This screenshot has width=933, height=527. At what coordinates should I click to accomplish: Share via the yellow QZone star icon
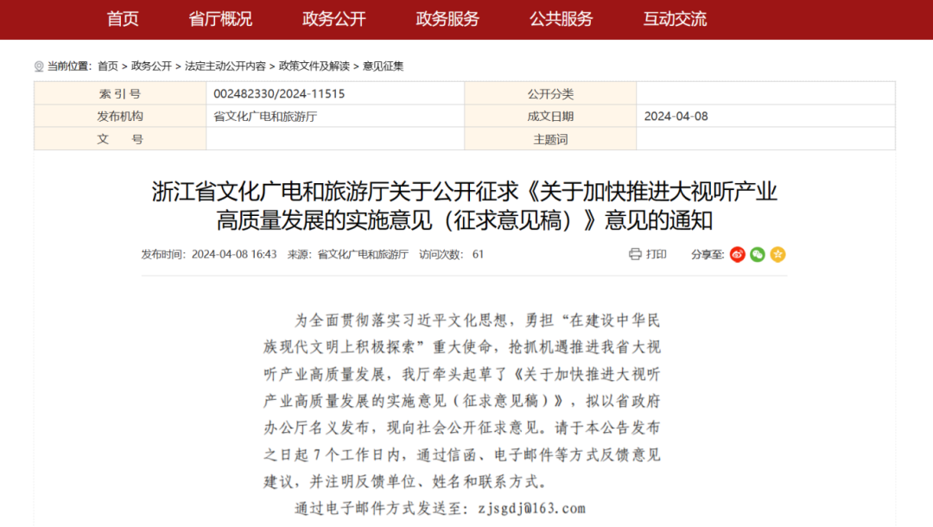777,254
